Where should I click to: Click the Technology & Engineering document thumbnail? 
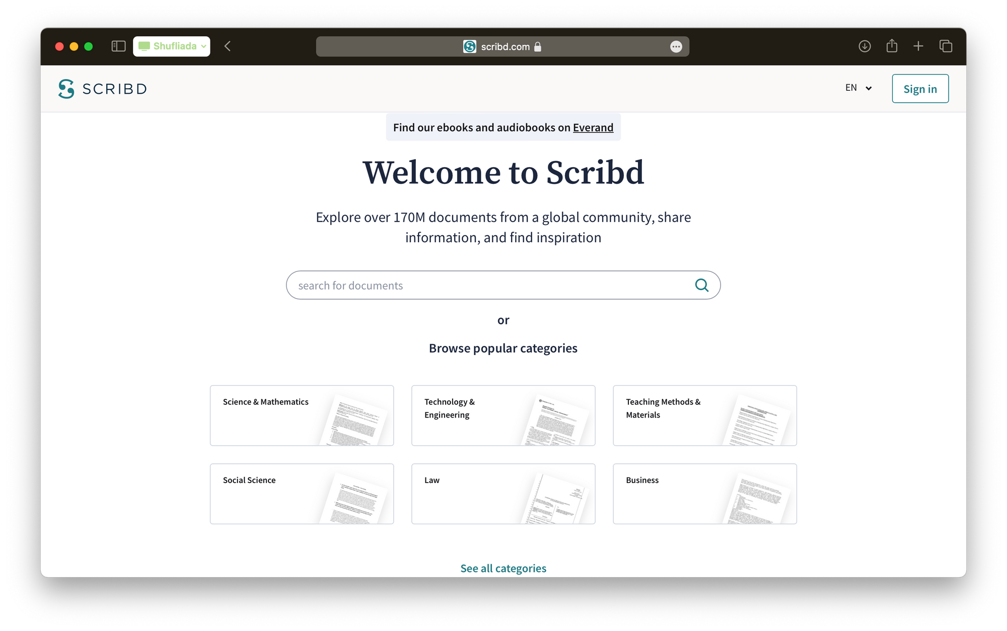556,421
